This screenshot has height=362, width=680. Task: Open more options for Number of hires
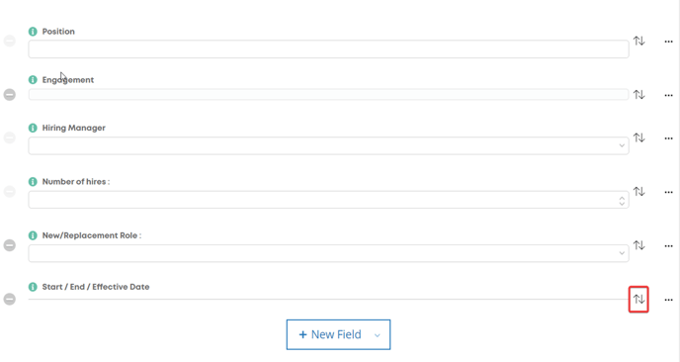click(668, 192)
